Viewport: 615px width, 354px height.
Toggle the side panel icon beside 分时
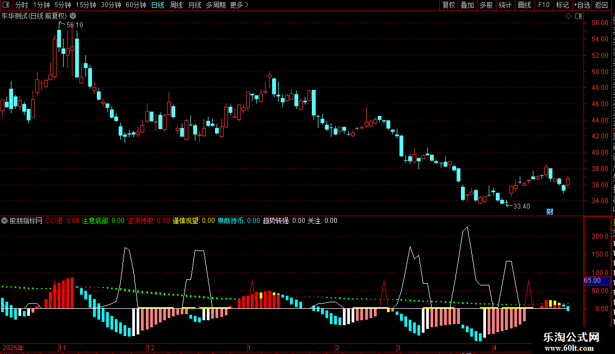click(6, 5)
